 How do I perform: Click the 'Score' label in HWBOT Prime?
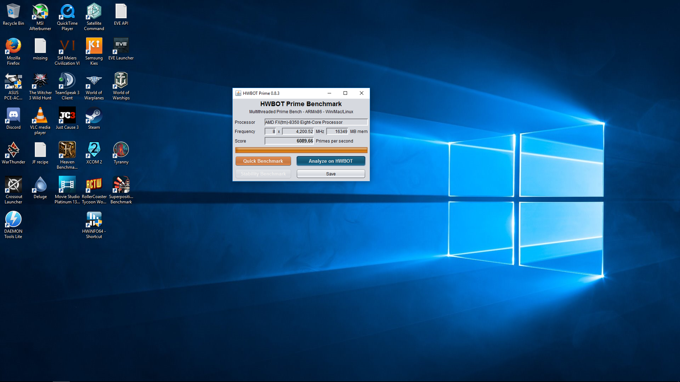pos(240,141)
